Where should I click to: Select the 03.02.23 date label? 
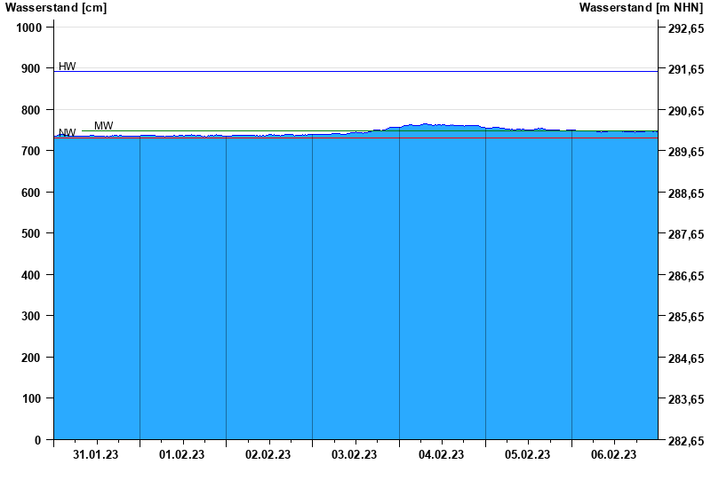[355, 455]
